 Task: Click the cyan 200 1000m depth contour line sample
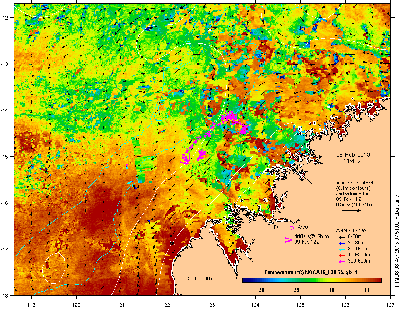197,283
